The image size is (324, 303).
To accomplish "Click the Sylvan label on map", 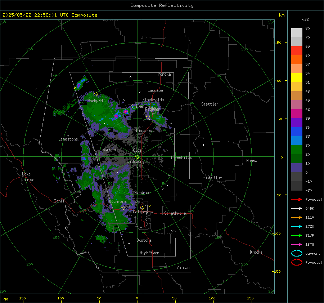I will tap(138, 106).
